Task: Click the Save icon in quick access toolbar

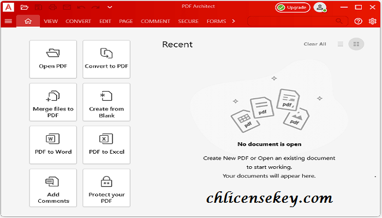Action: click(39, 7)
